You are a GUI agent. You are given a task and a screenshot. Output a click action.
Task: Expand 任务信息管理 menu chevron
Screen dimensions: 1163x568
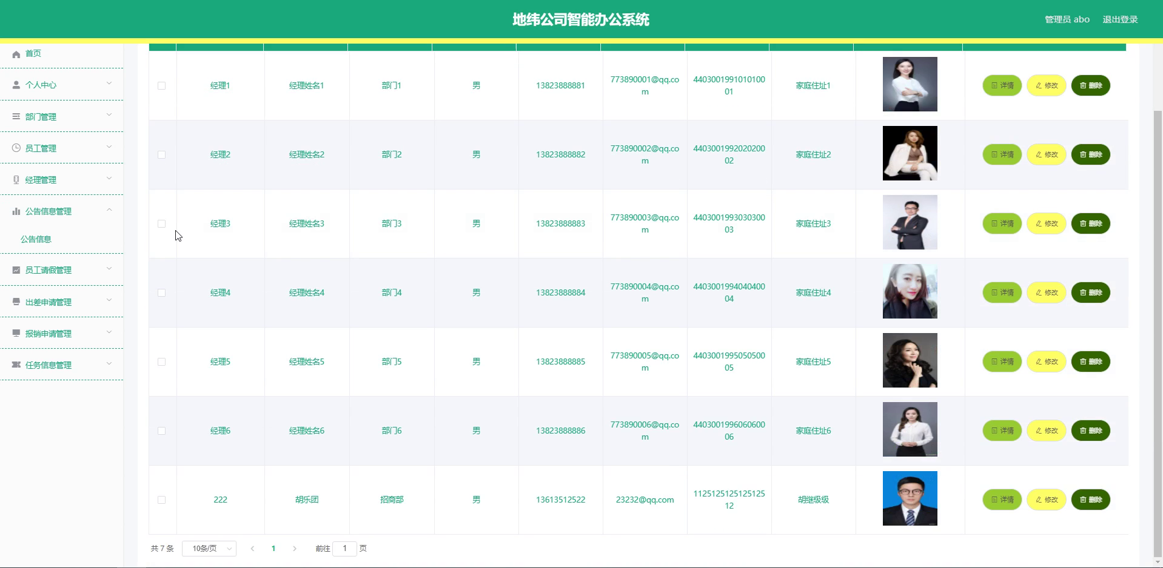(x=109, y=363)
